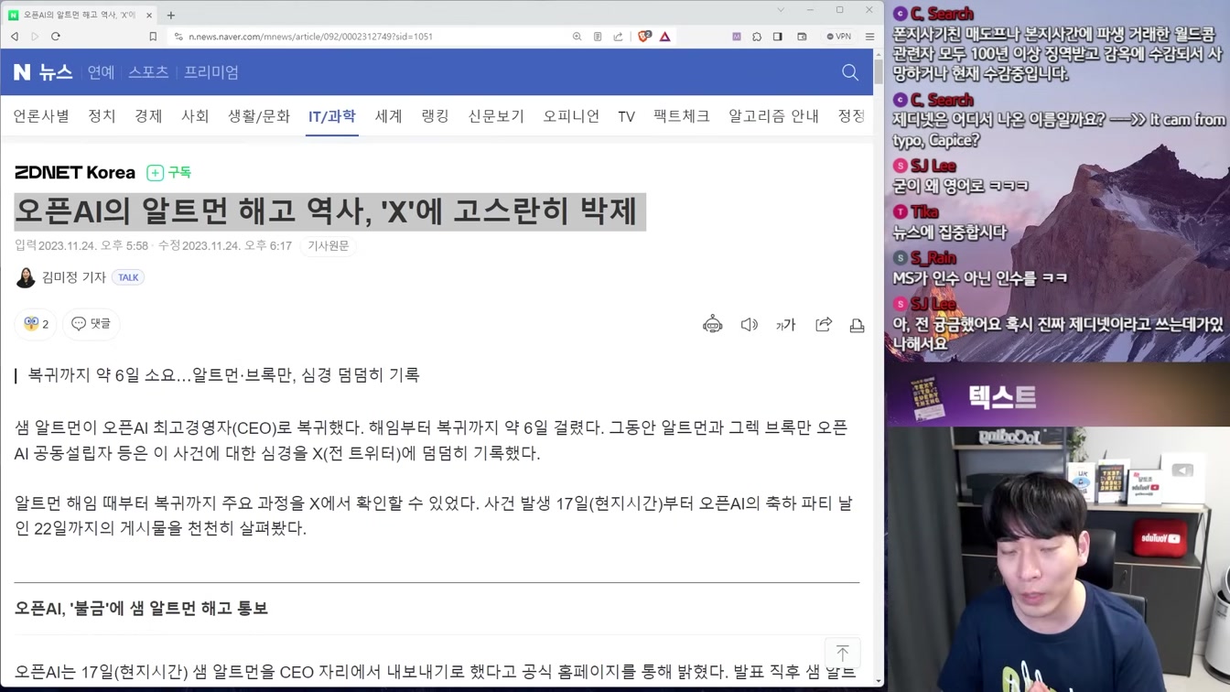Select the 신문보기 menu item
Screen dimensions: 1230x692
click(x=496, y=116)
